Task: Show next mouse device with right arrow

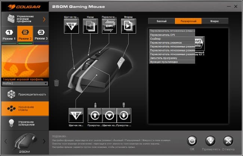Action: click(44, 141)
